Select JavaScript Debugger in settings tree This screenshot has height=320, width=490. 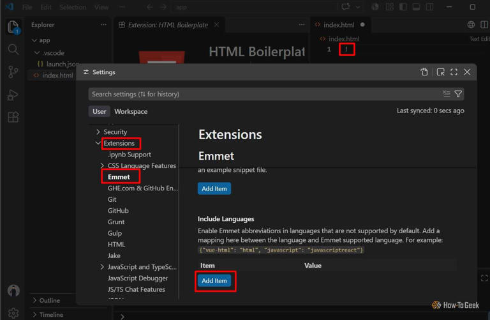(x=138, y=278)
